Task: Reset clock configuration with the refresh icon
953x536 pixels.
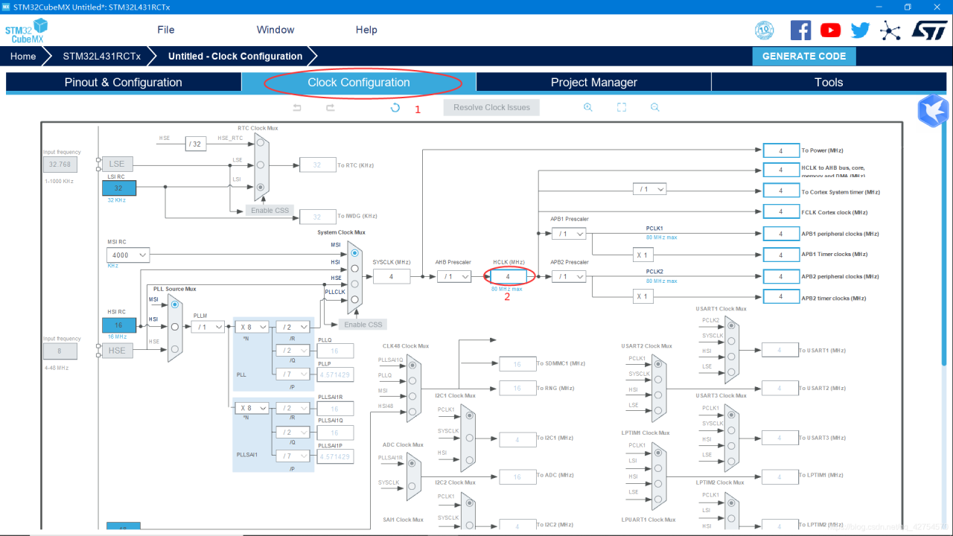Action: click(x=395, y=107)
